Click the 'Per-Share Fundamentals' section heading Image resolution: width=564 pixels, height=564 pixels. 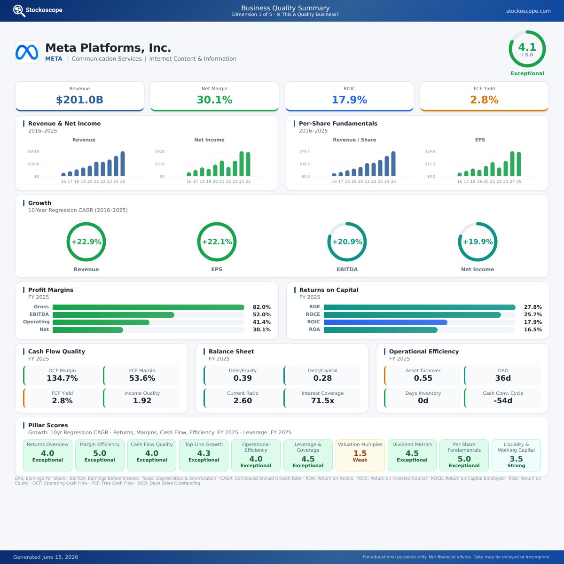pos(338,124)
